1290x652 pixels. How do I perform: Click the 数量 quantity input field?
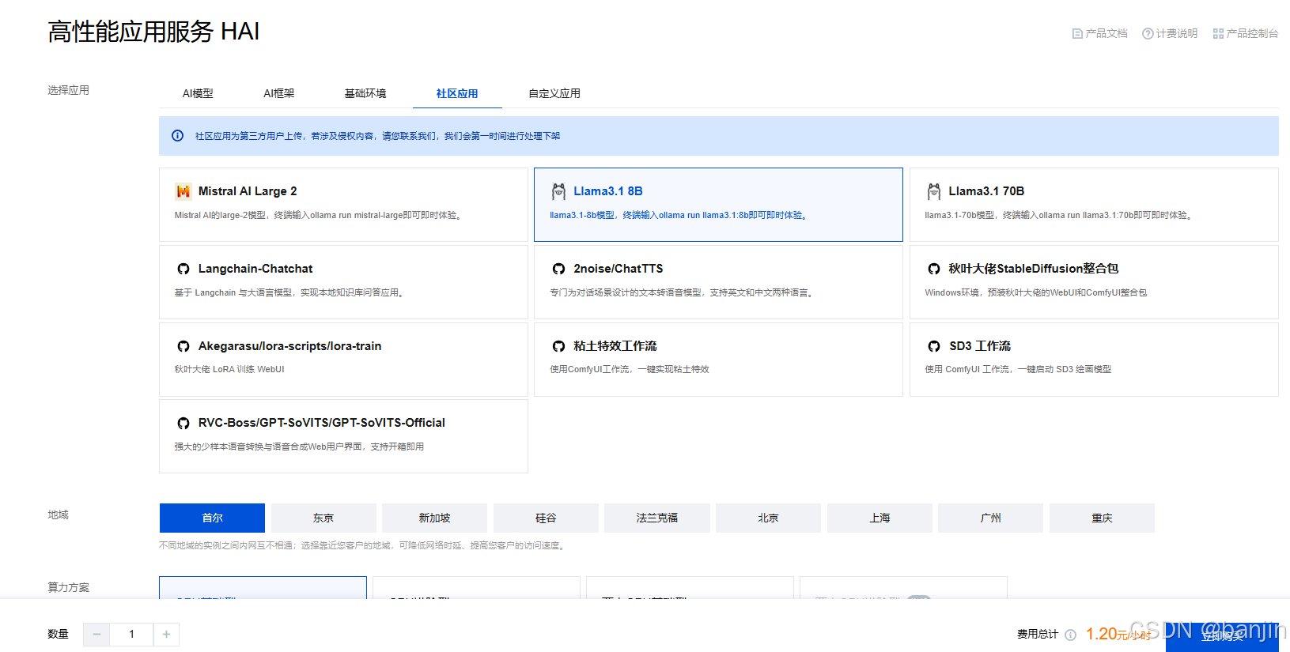131,635
